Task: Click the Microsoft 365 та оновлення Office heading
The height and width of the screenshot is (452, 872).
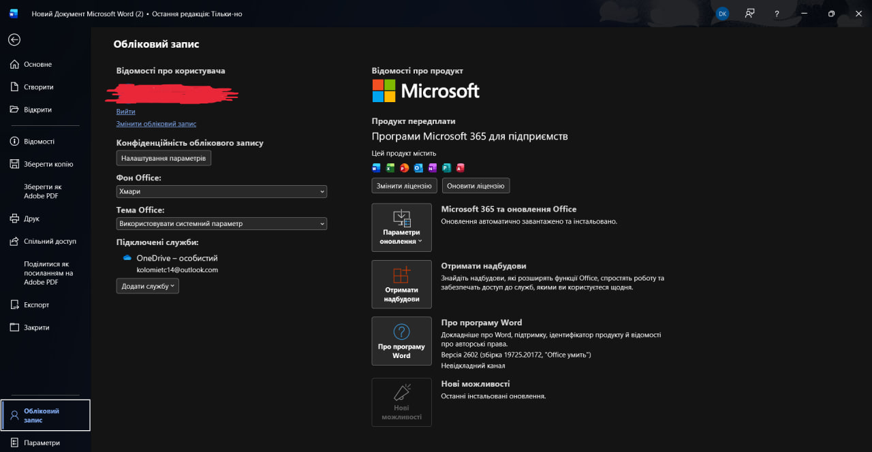Action: [x=509, y=209]
